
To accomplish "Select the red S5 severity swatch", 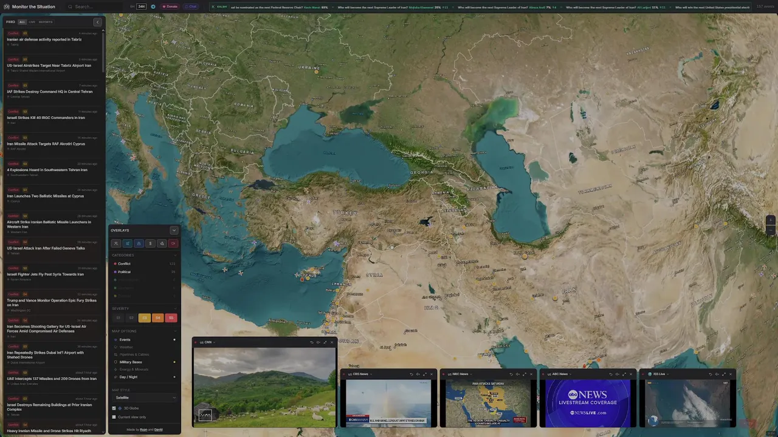I will click(171, 318).
